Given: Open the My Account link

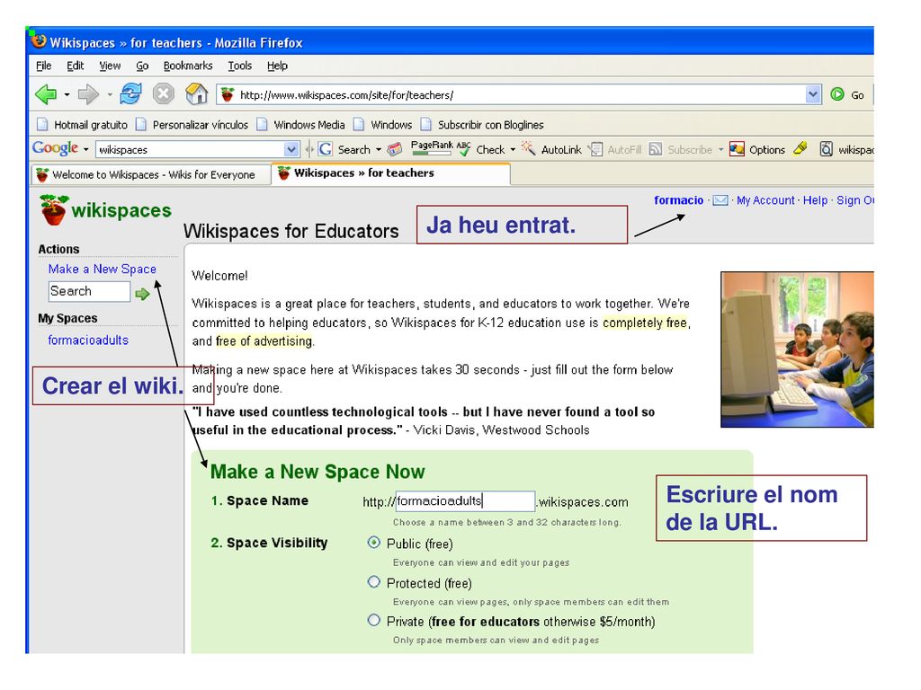Looking at the screenshot, I should pos(765,200).
